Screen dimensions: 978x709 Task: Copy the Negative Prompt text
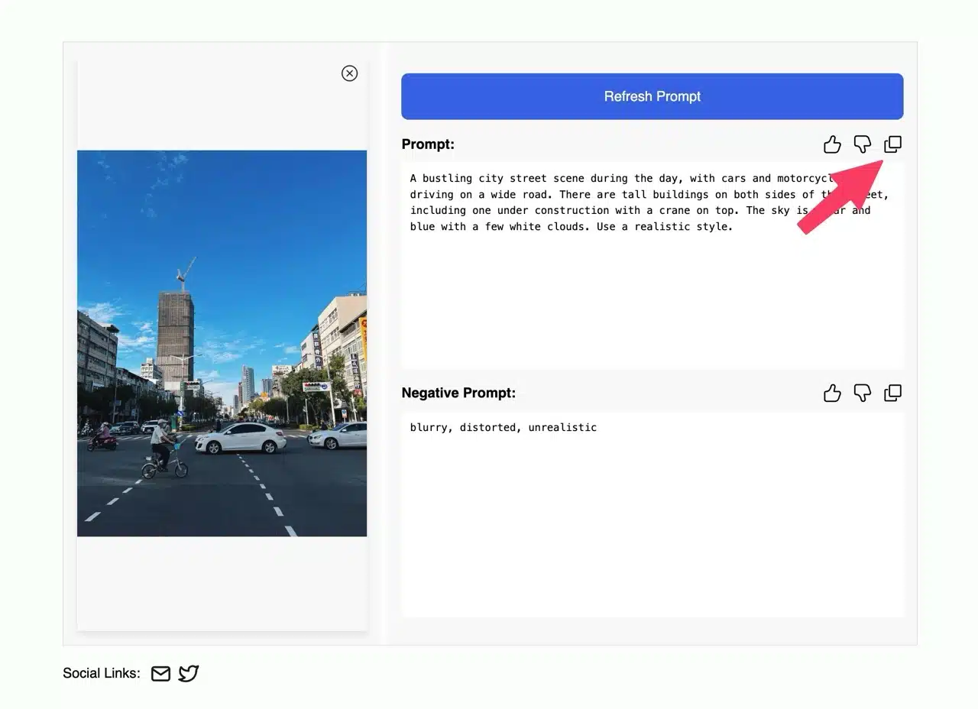click(892, 393)
